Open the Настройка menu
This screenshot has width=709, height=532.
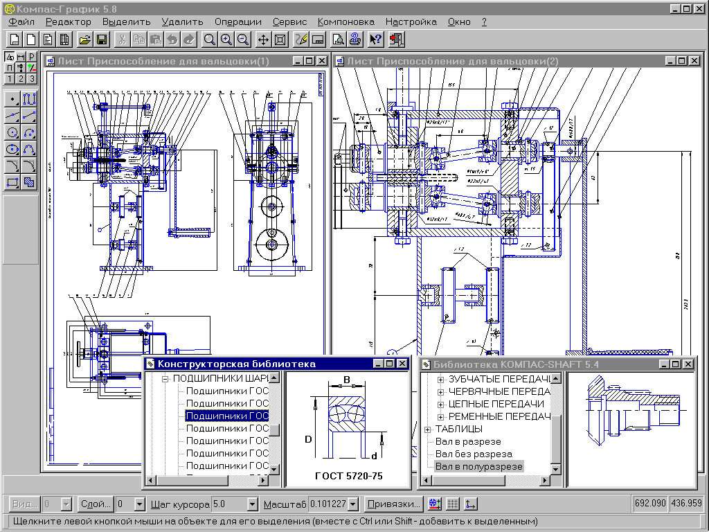(x=411, y=21)
